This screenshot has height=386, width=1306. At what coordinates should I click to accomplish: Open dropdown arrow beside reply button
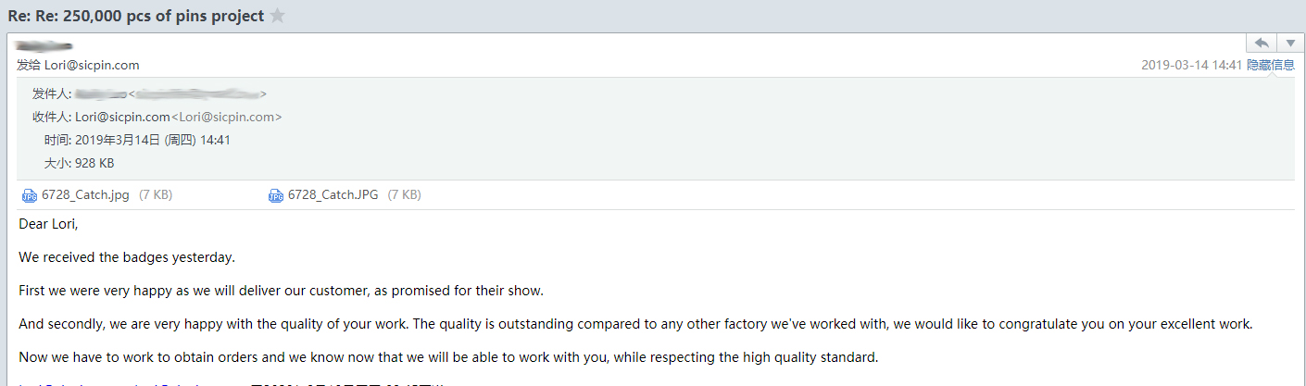click(1290, 44)
